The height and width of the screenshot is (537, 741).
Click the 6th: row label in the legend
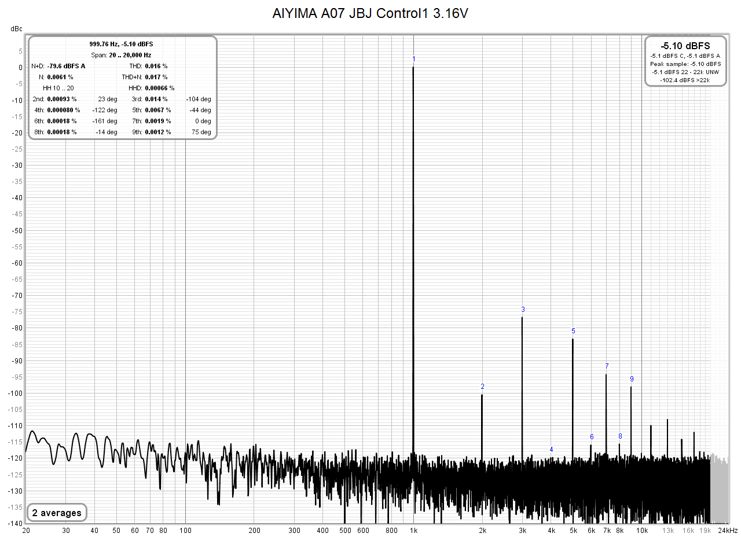click(x=39, y=121)
